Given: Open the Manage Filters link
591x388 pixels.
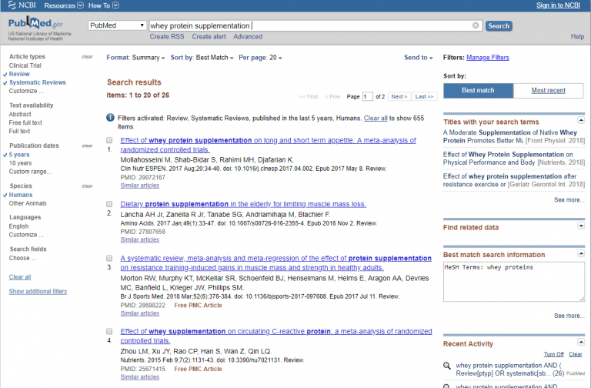Looking at the screenshot, I should click(x=487, y=58).
